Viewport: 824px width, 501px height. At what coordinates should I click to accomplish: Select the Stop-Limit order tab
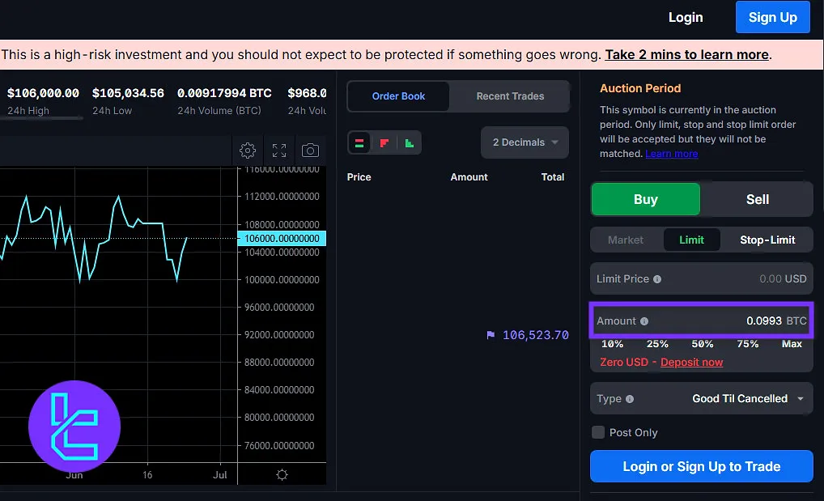point(767,240)
